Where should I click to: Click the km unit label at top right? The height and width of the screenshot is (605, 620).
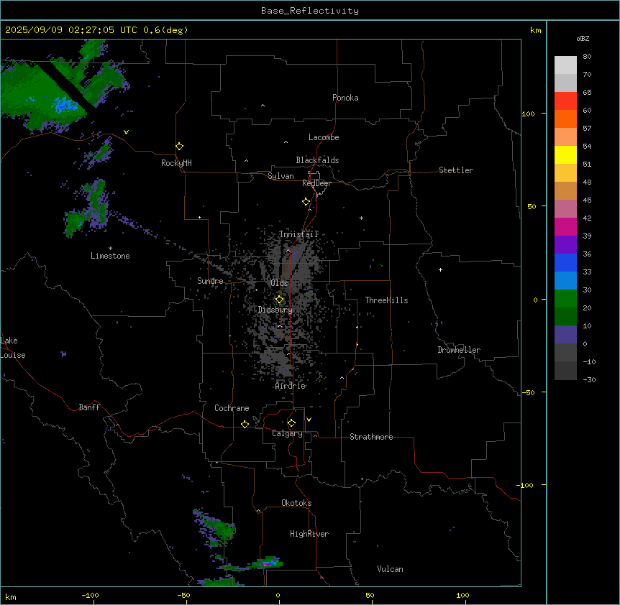pyautogui.click(x=535, y=30)
